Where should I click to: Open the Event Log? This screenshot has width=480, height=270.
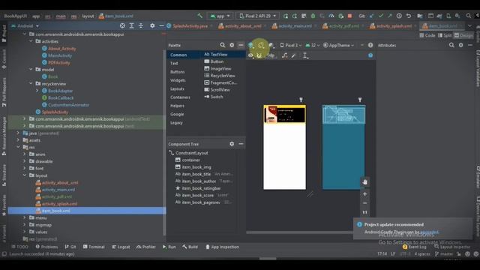[415, 247]
